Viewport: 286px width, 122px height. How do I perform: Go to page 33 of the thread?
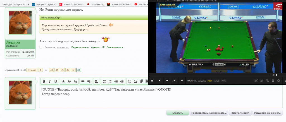51,70
